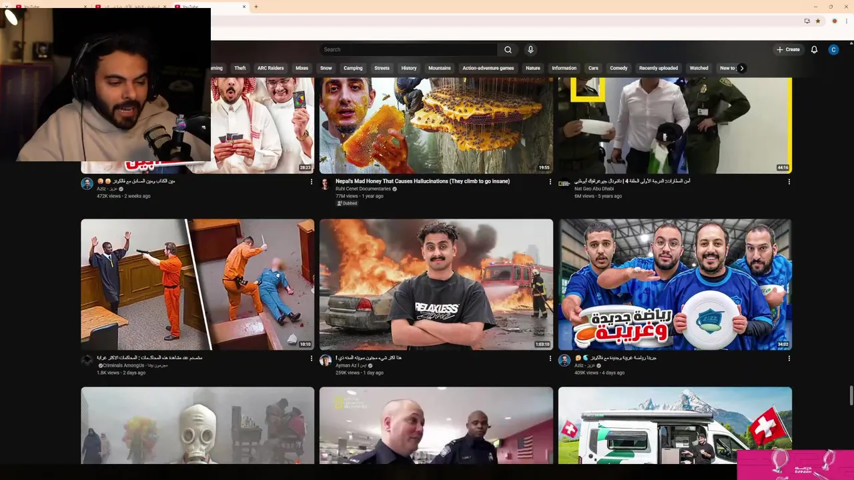Open the Nepal's Mad Honey video thumbnail
Image resolution: width=854 pixels, height=480 pixels.
pyautogui.click(x=436, y=125)
